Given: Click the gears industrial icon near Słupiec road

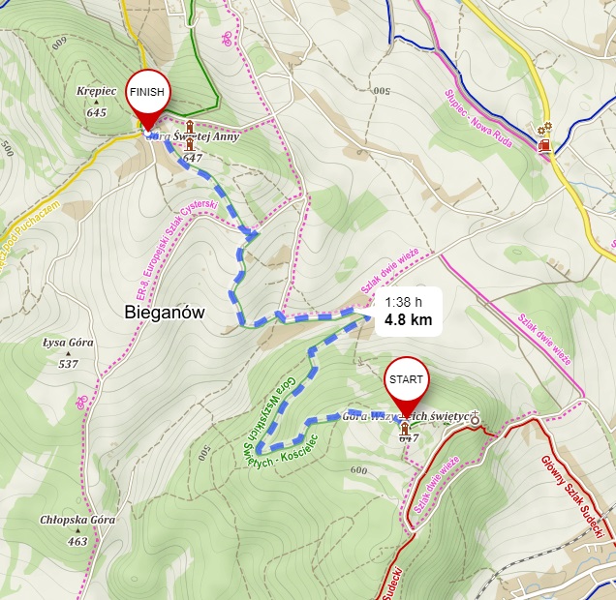Looking at the screenshot, I should [545, 128].
